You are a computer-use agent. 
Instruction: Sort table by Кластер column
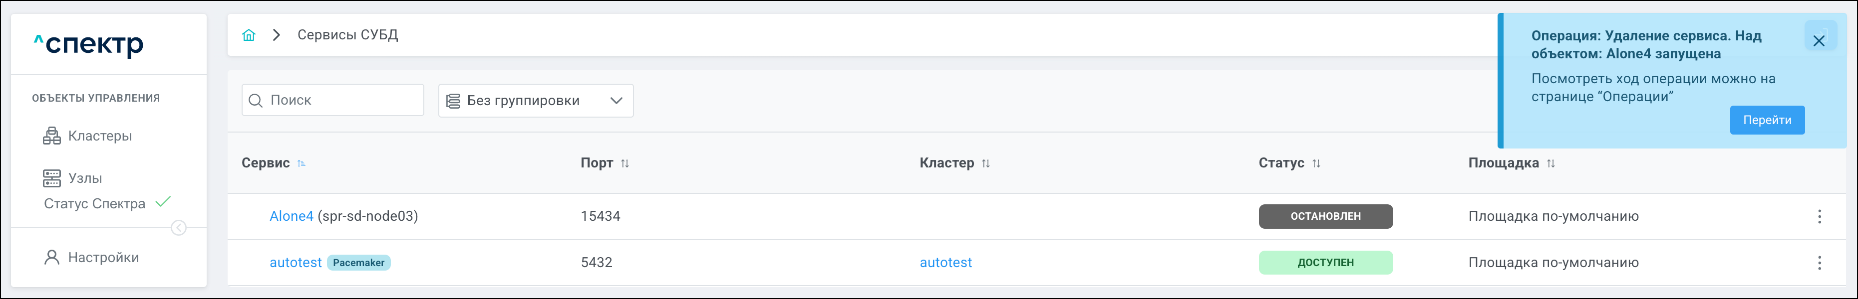click(x=985, y=163)
